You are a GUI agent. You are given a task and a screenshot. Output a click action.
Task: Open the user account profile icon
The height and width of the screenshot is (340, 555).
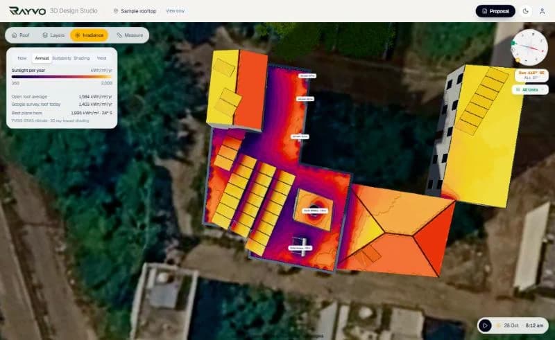543,11
